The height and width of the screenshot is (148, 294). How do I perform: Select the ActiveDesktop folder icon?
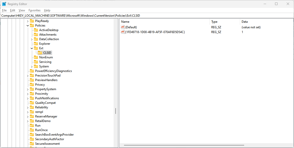click(x=36, y=30)
